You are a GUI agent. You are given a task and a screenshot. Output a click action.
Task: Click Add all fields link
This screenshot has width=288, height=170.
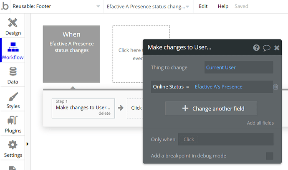pyautogui.click(x=260, y=123)
